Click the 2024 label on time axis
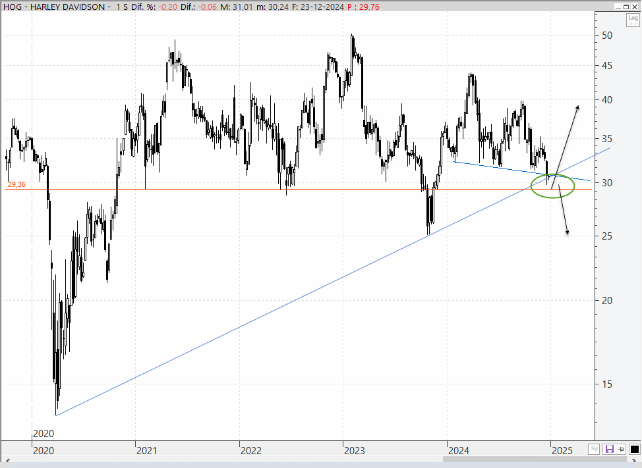The width and height of the screenshot is (642, 468). click(459, 450)
